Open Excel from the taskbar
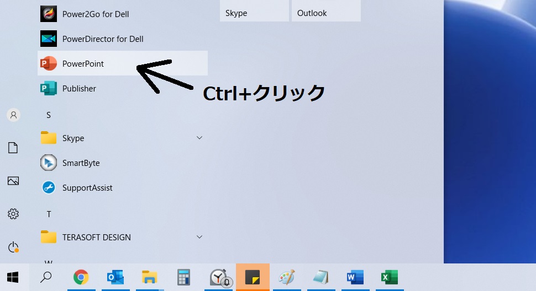 (x=390, y=277)
